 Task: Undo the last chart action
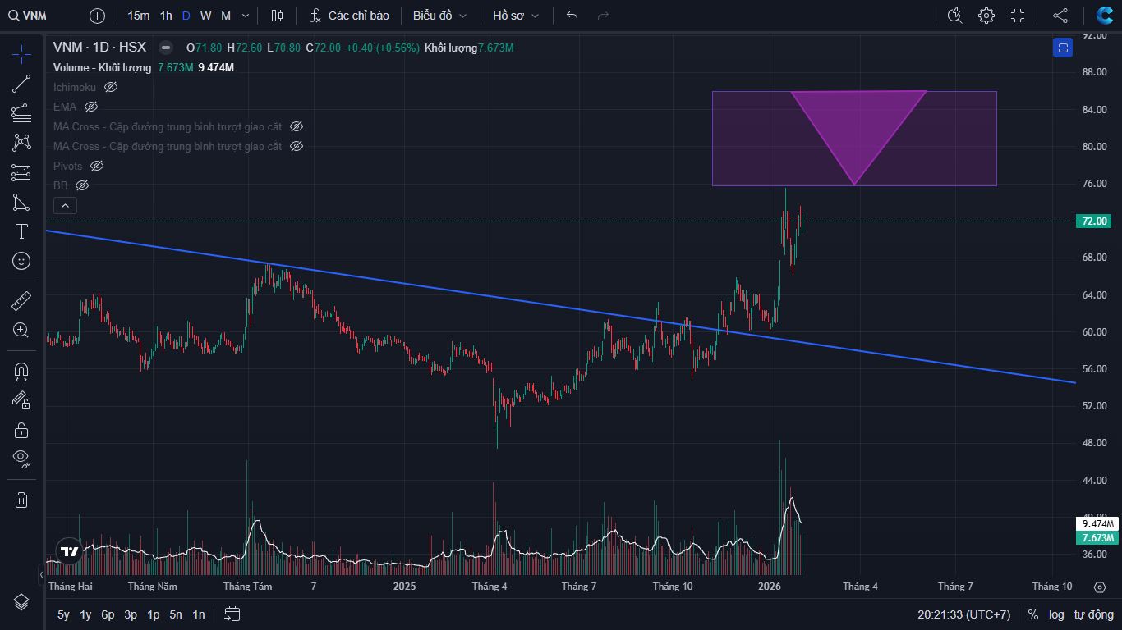tap(572, 16)
